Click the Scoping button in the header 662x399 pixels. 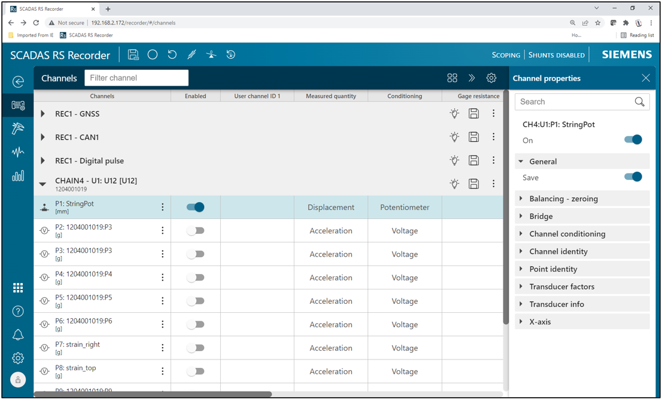click(x=506, y=55)
